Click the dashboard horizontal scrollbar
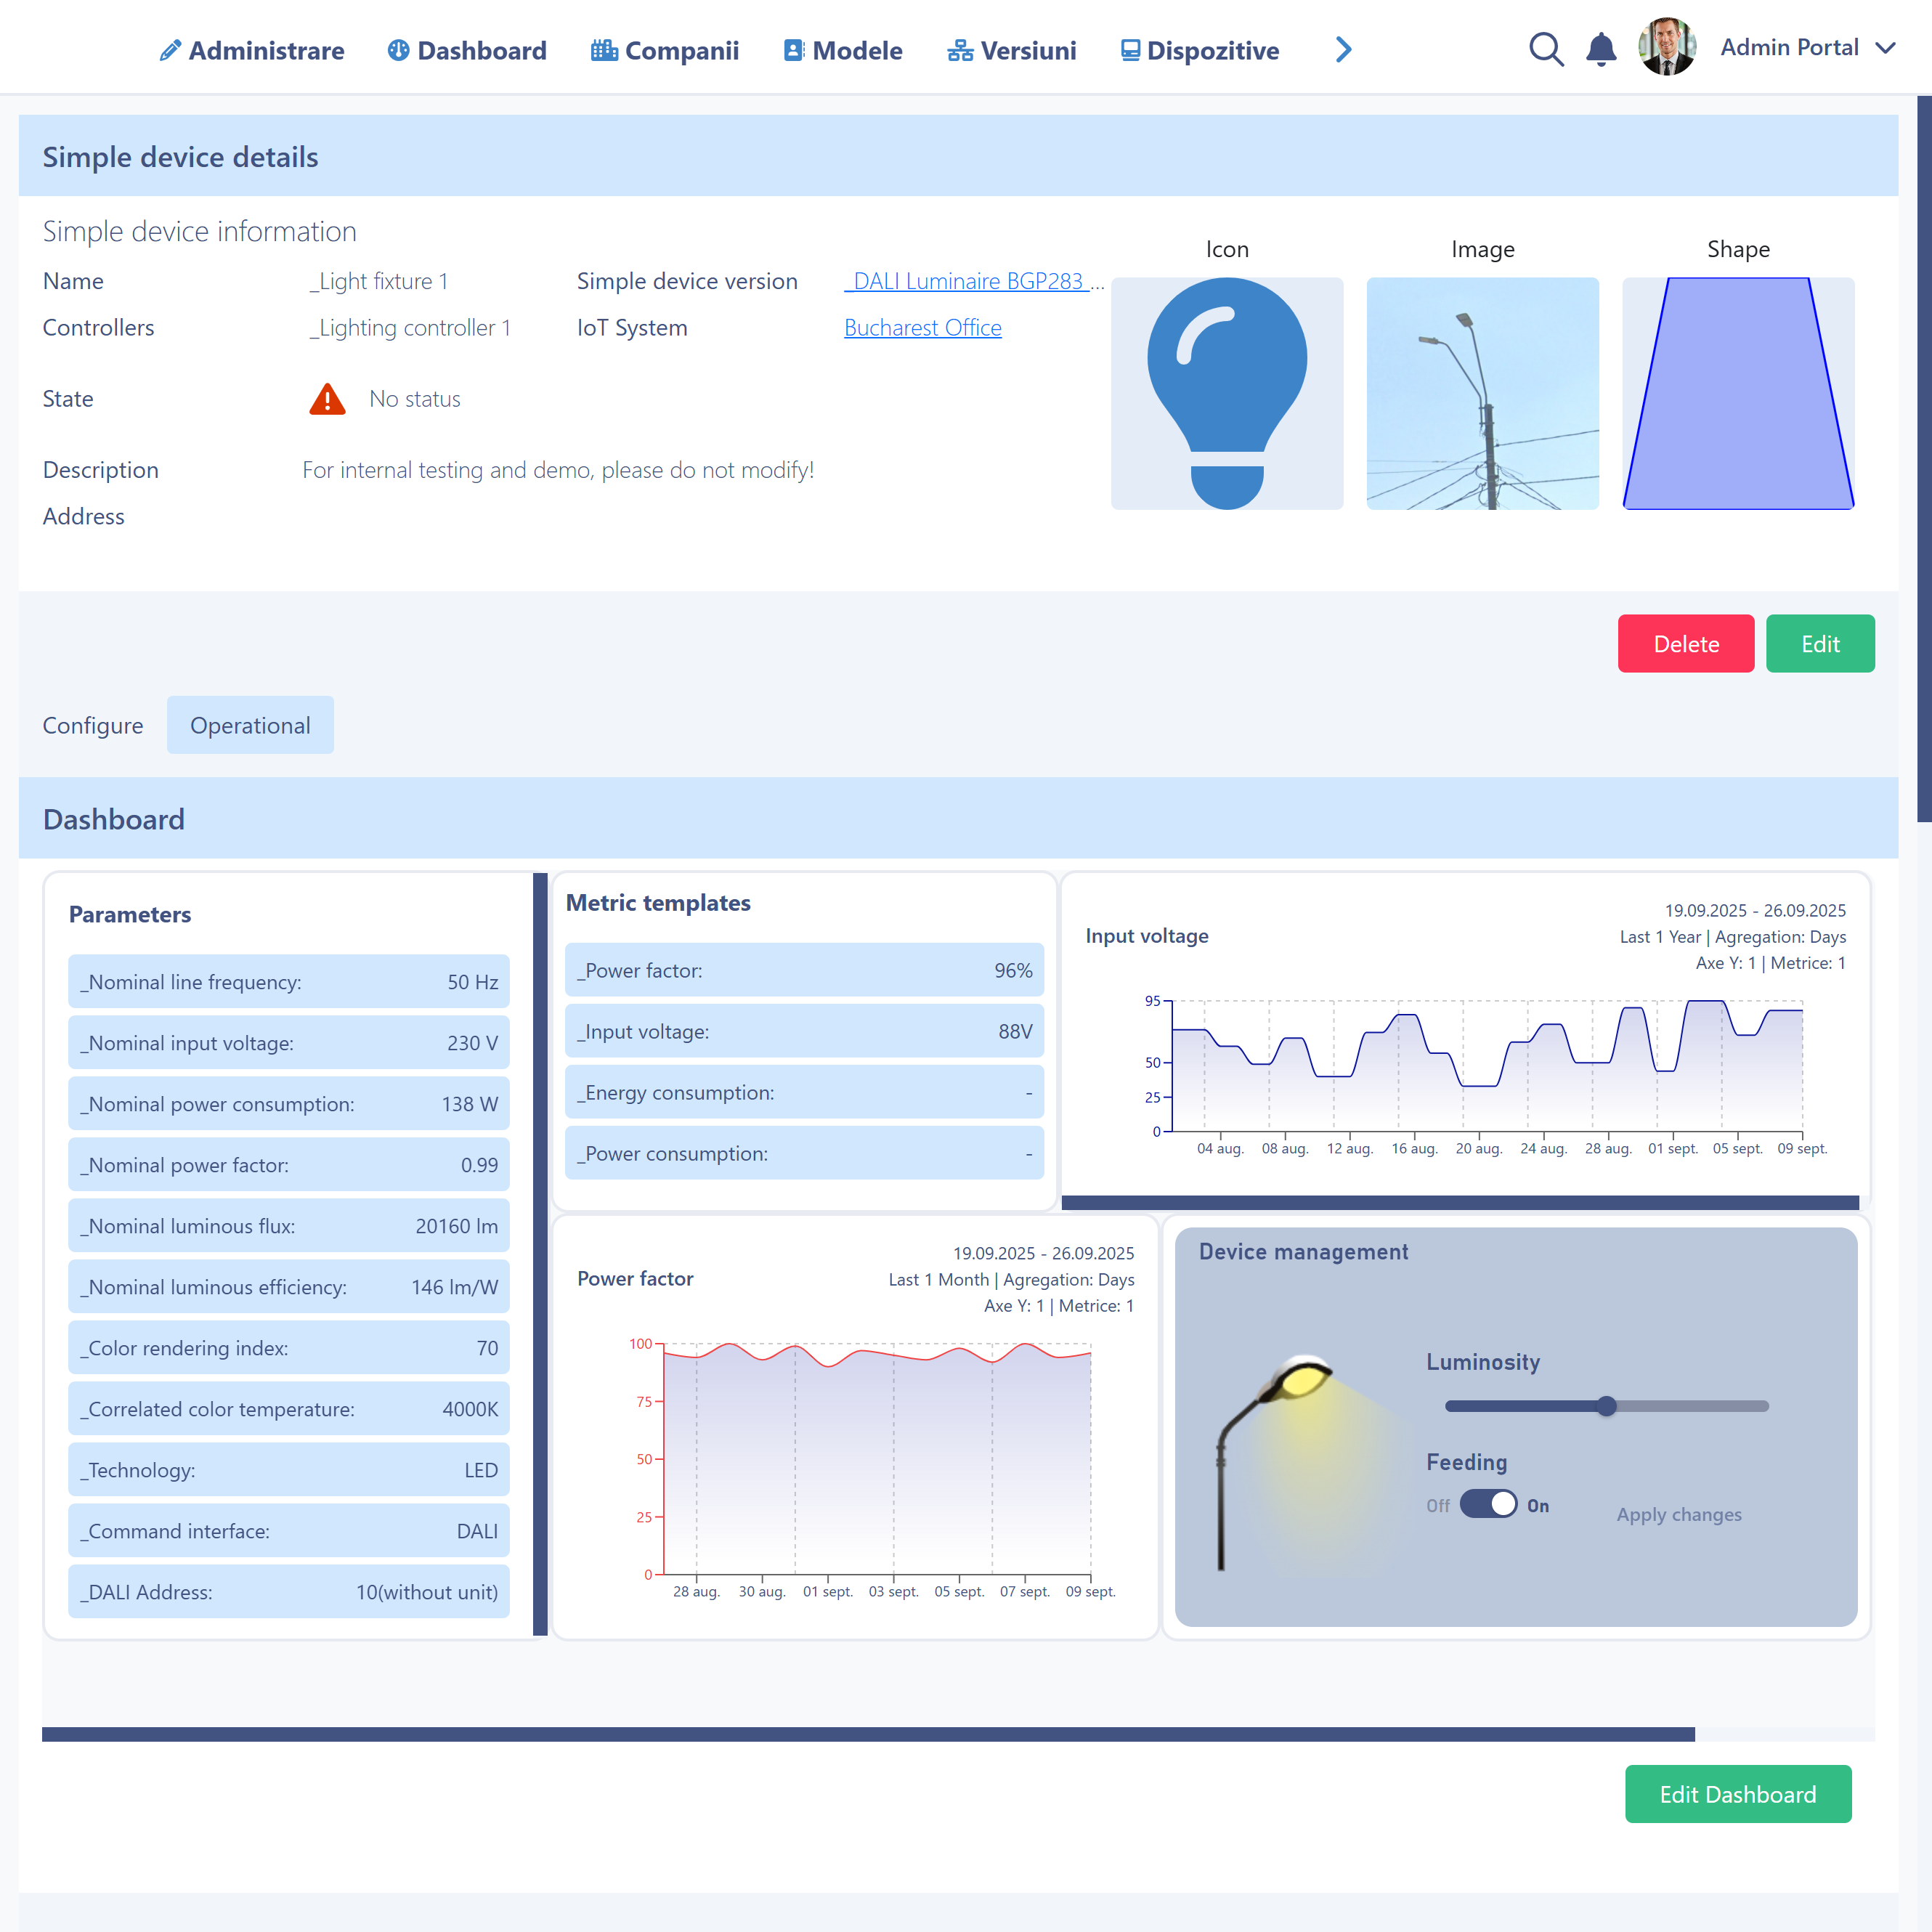Image resolution: width=1932 pixels, height=1932 pixels. point(867,1734)
